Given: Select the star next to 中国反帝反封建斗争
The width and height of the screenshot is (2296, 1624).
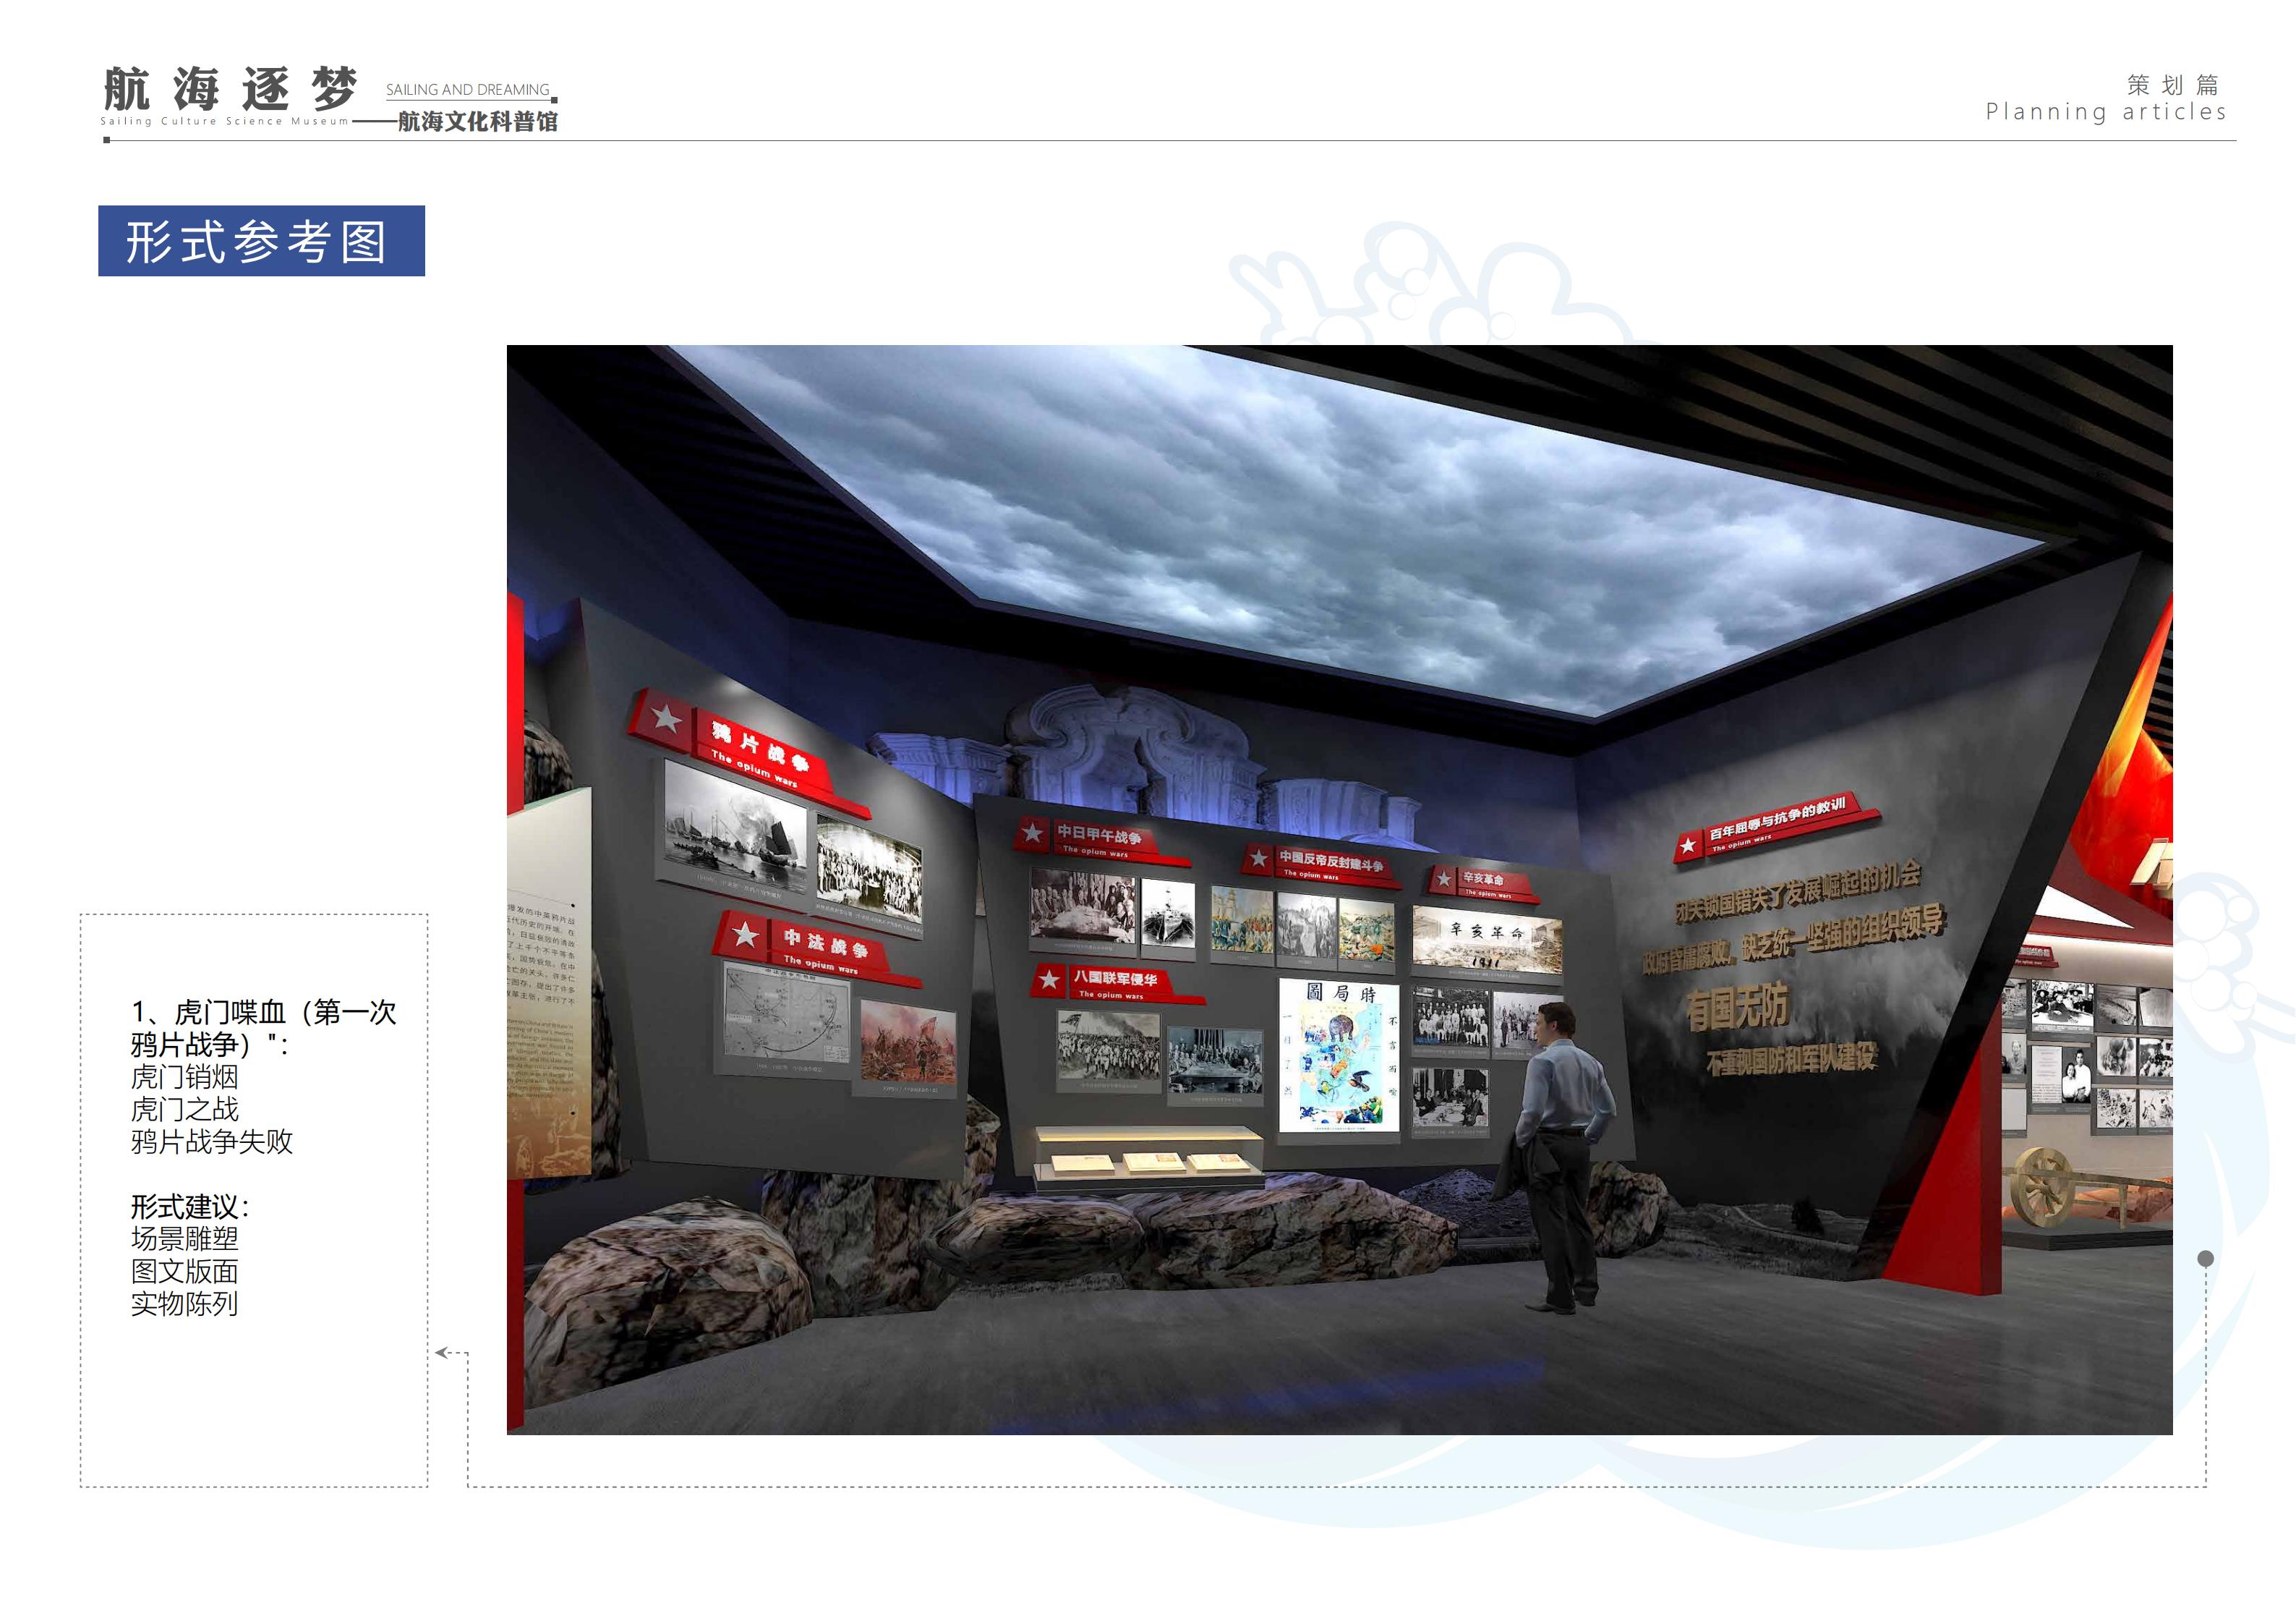Looking at the screenshot, I should (x=1259, y=857).
